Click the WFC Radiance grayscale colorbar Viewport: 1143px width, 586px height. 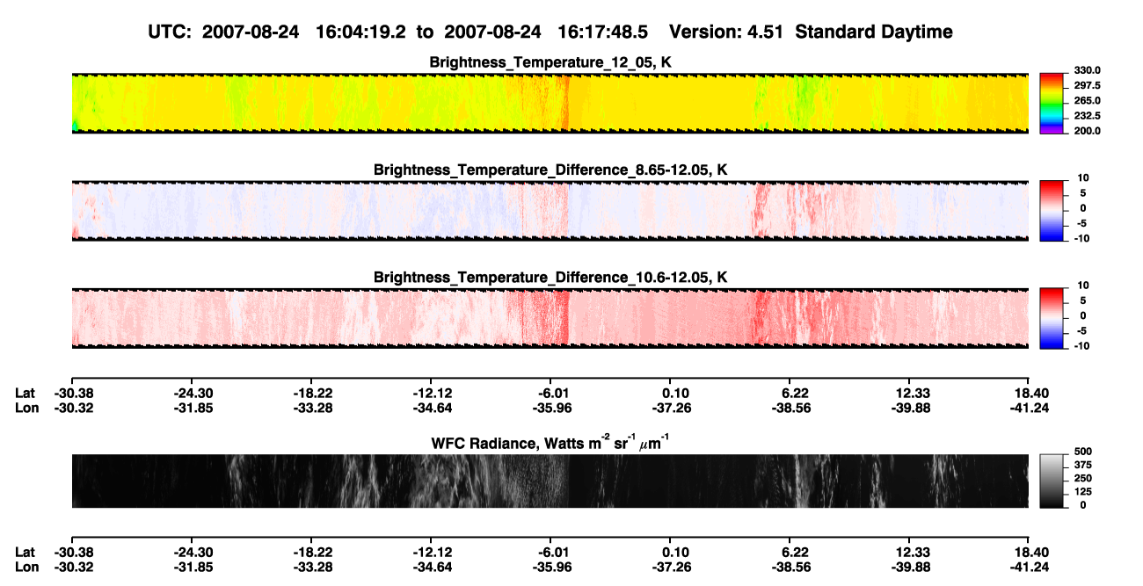[x=1052, y=481]
